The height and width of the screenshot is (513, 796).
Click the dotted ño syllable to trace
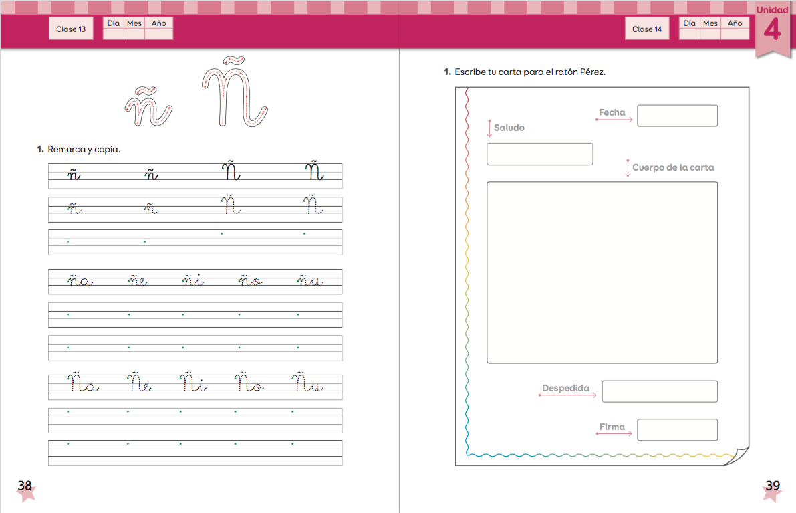click(251, 281)
